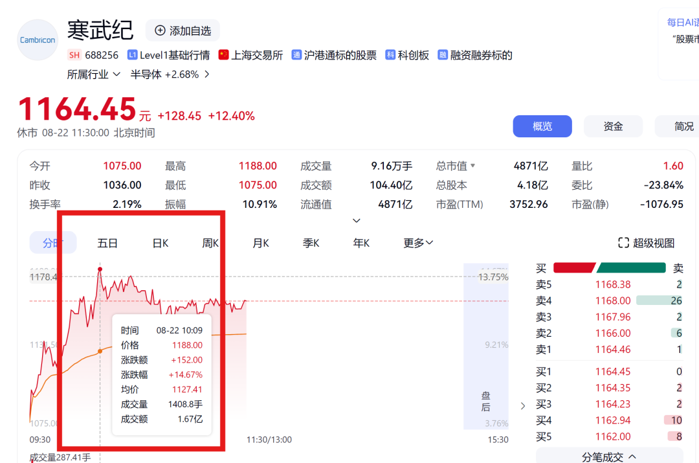
Task: Switch to the 月K chart tab
Action: pos(261,243)
